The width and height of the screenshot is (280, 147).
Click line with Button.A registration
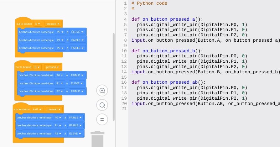pos(206,40)
